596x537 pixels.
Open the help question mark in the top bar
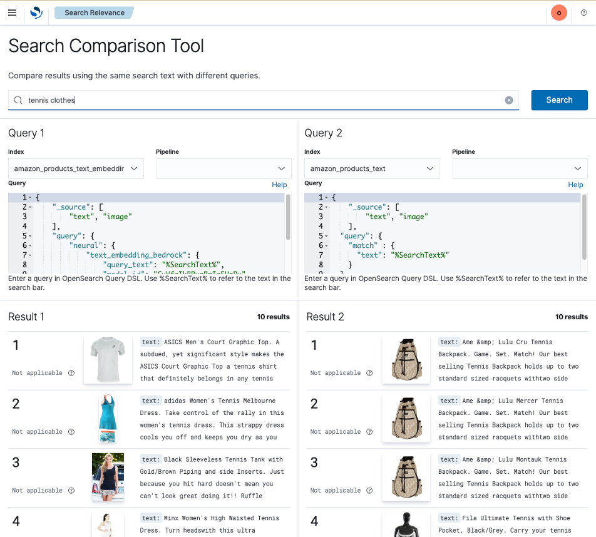[584, 13]
